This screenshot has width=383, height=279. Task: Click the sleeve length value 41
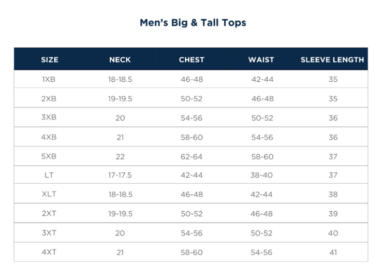[x=333, y=252]
